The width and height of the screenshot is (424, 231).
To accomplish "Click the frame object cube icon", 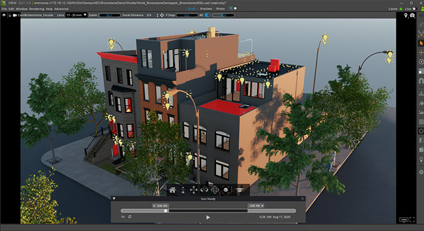I will [x=226, y=190].
